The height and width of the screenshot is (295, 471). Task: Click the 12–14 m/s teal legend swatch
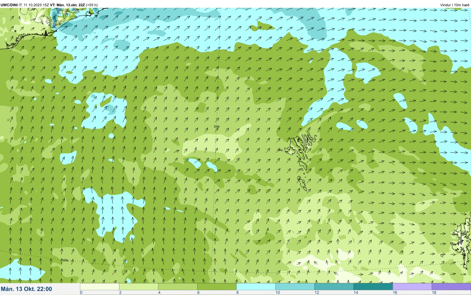(x=334, y=287)
